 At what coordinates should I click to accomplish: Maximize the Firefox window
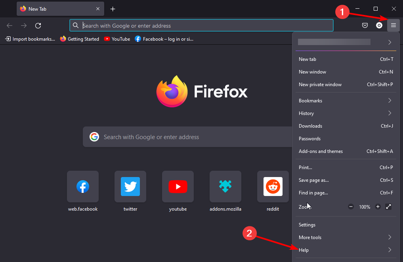pyautogui.click(x=376, y=9)
